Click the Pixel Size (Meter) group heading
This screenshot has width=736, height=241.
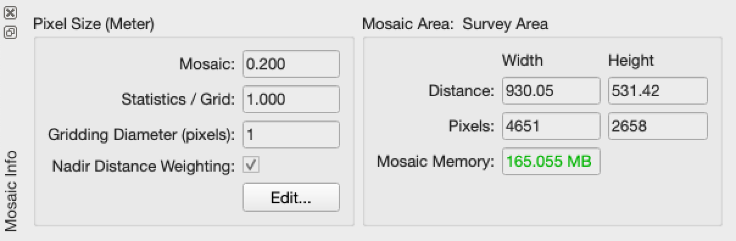[94, 24]
